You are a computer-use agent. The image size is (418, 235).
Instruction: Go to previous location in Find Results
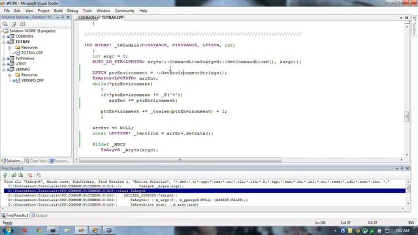(14, 175)
